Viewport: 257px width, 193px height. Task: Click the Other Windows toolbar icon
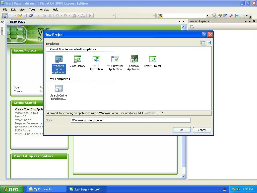click(243, 16)
